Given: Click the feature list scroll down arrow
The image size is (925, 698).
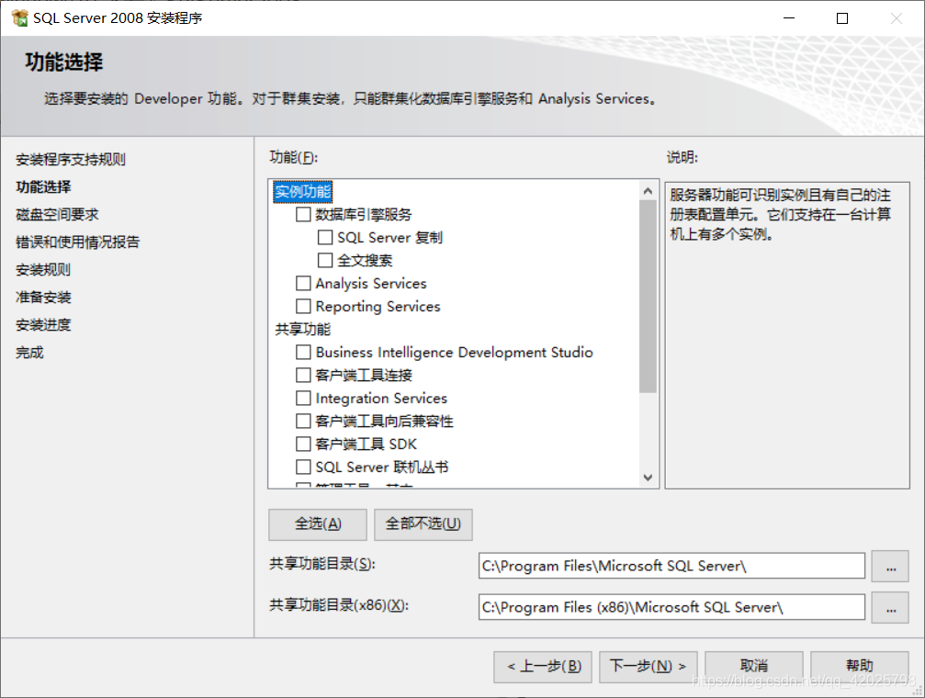Looking at the screenshot, I should click(x=648, y=478).
